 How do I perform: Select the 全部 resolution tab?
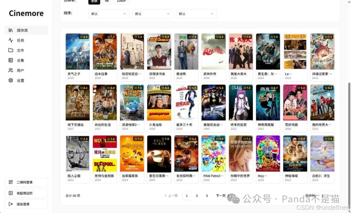coord(94,1)
